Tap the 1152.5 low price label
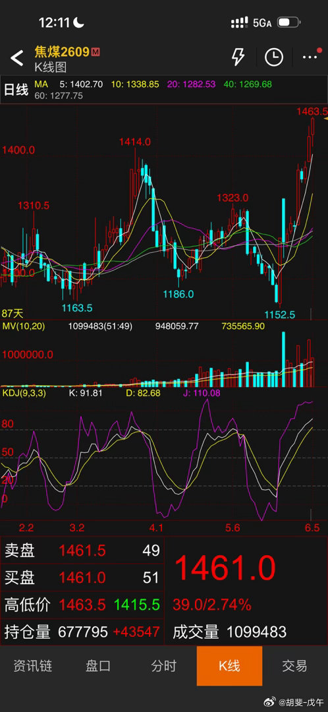This screenshot has height=712, width=328. pyautogui.click(x=279, y=314)
